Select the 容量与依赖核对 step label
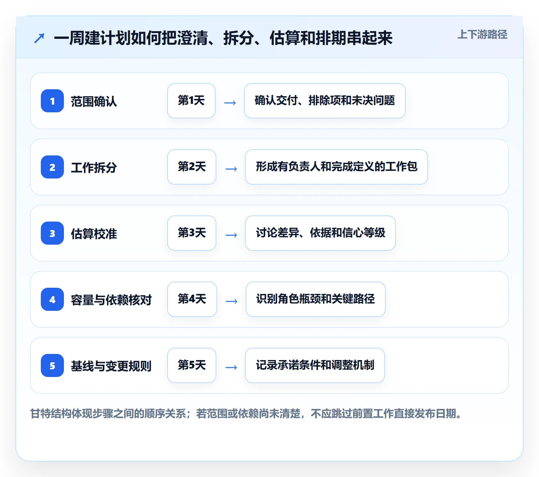The height and width of the screenshot is (477, 539). tap(111, 300)
